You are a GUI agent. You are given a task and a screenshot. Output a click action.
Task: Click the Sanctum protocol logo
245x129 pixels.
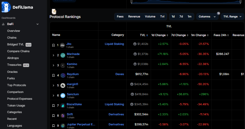click(63, 96)
